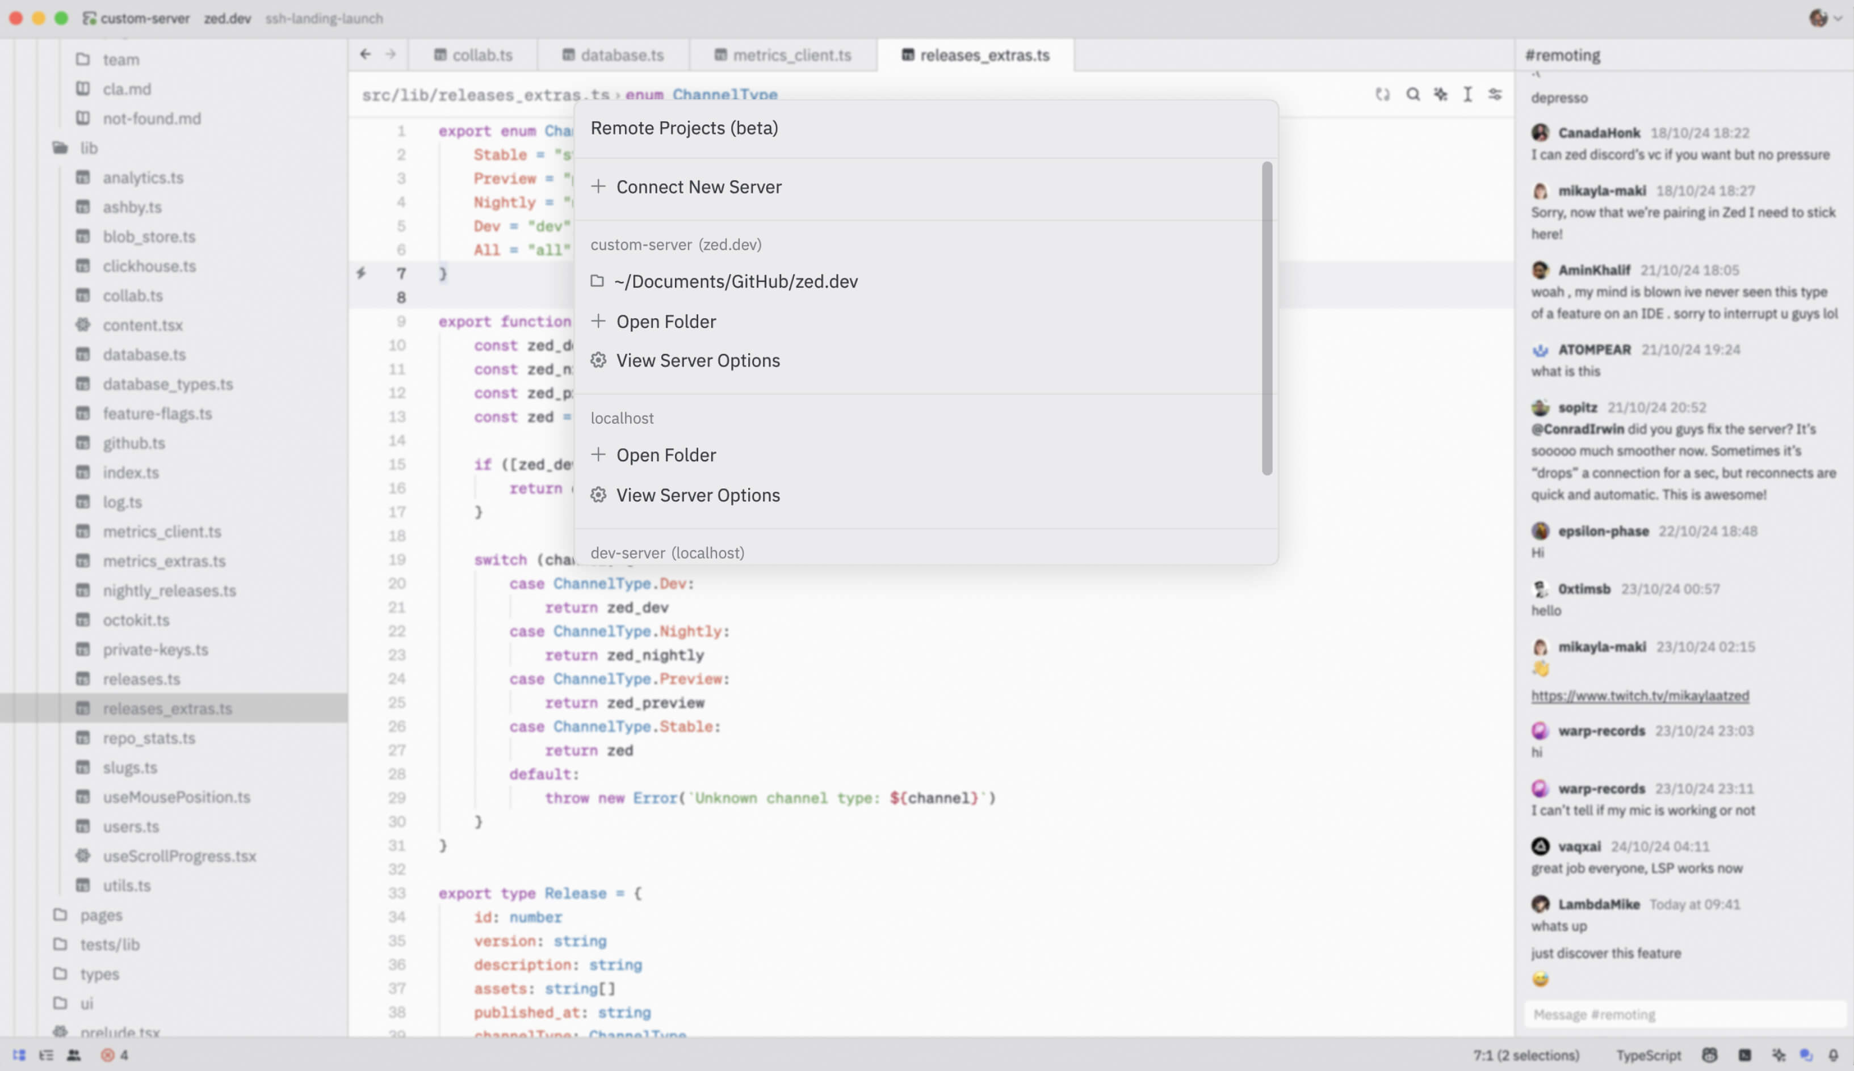Click the Remote Projects list scrollbar
The image size is (1854, 1071).
coord(1266,318)
